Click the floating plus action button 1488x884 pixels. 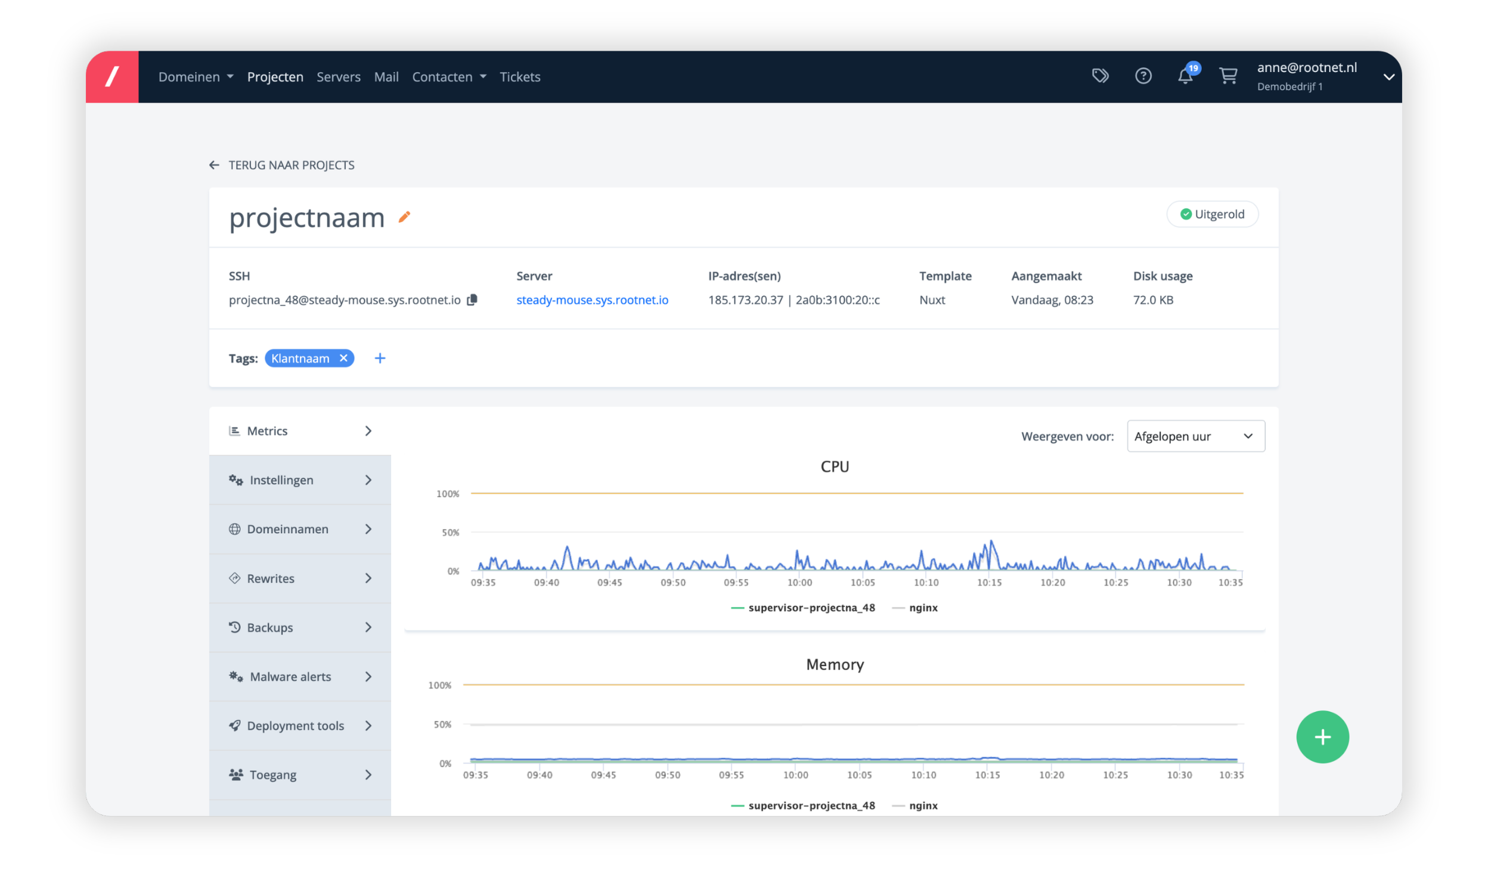coord(1322,737)
